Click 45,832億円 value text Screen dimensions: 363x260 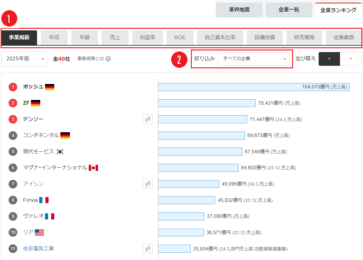[230, 200]
